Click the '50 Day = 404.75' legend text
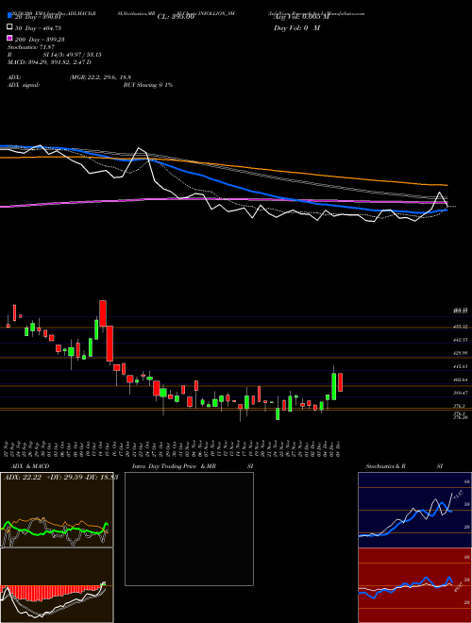 pos(38,27)
